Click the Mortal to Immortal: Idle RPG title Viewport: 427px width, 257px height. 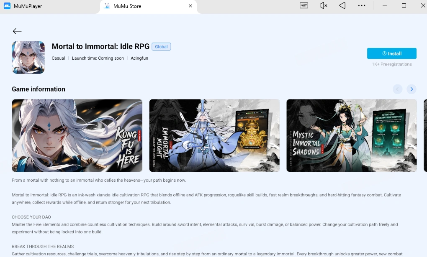[x=100, y=46]
